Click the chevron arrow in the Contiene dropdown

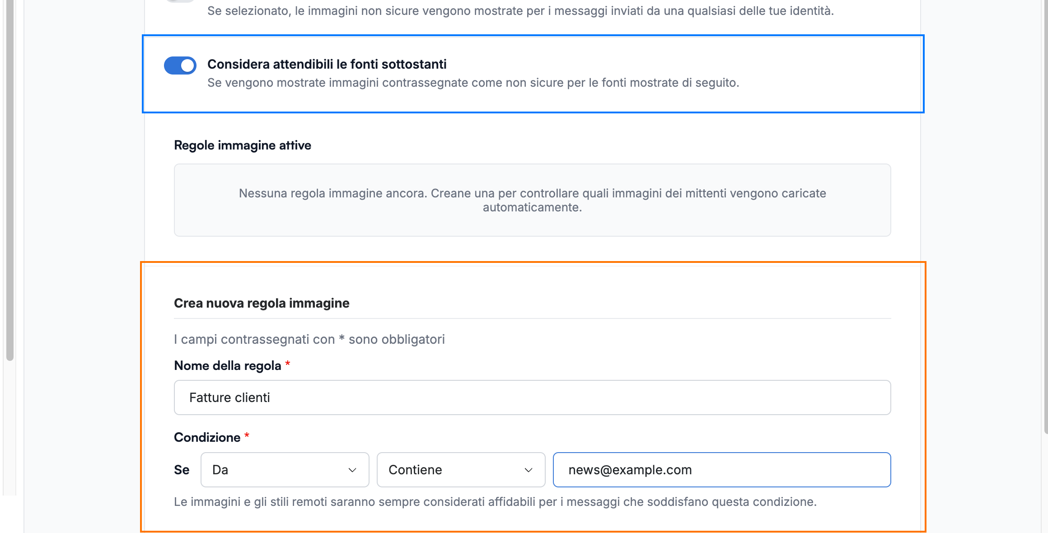coord(529,470)
